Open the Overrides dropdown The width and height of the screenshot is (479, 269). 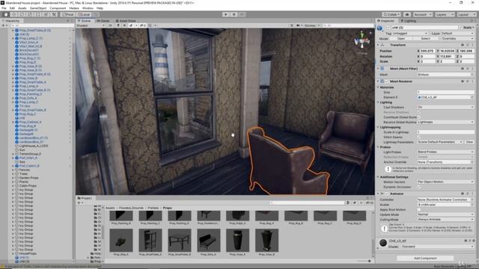tap(457, 39)
